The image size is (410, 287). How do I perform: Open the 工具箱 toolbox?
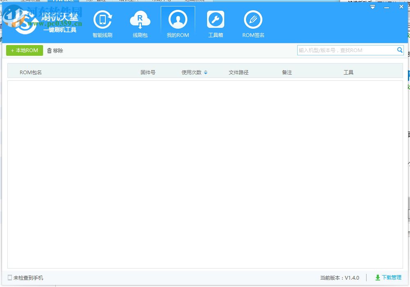pos(216,24)
